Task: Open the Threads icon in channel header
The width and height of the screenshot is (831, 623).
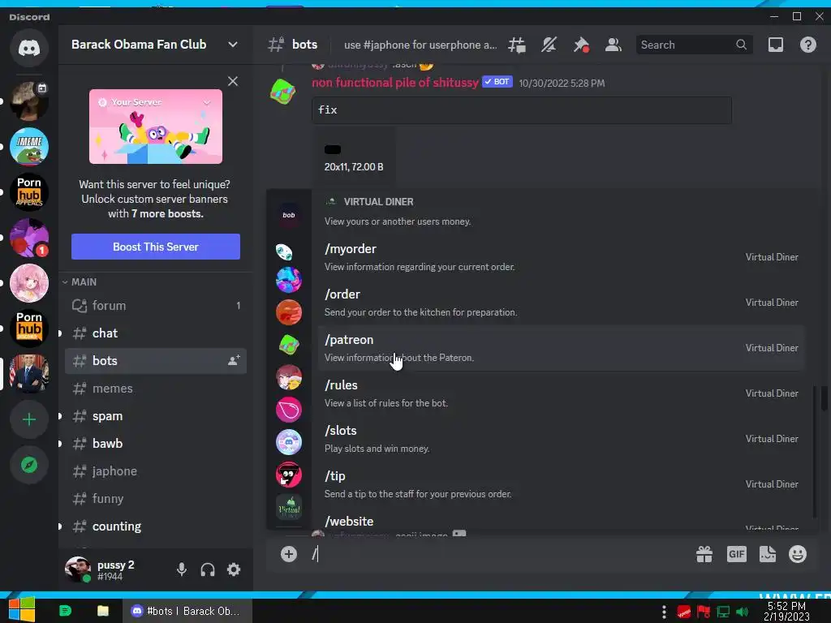Action: (x=517, y=45)
